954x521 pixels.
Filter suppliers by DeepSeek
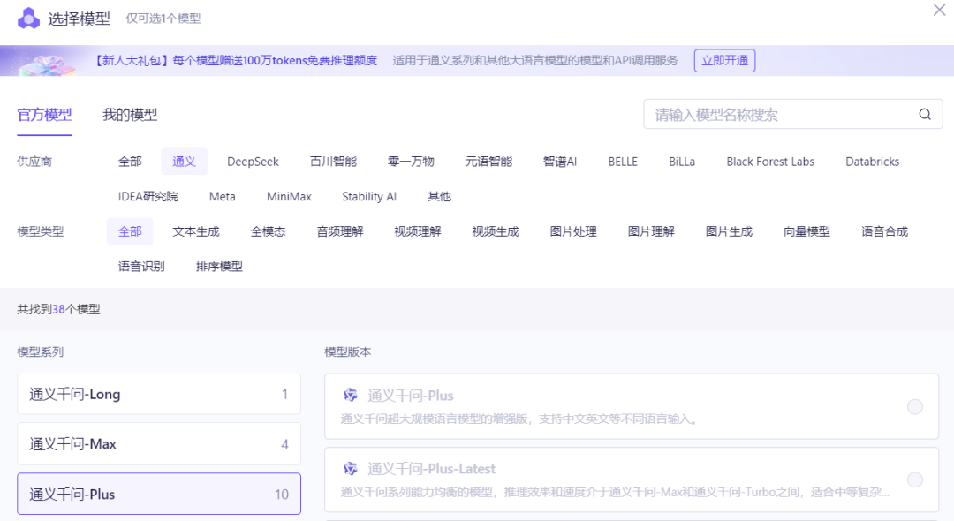pyautogui.click(x=253, y=162)
